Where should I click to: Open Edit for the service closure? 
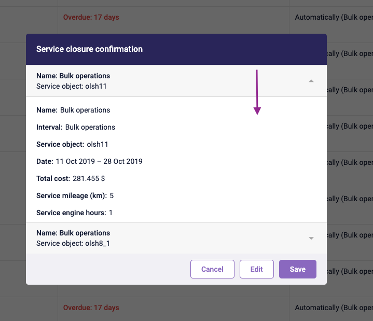(256, 269)
